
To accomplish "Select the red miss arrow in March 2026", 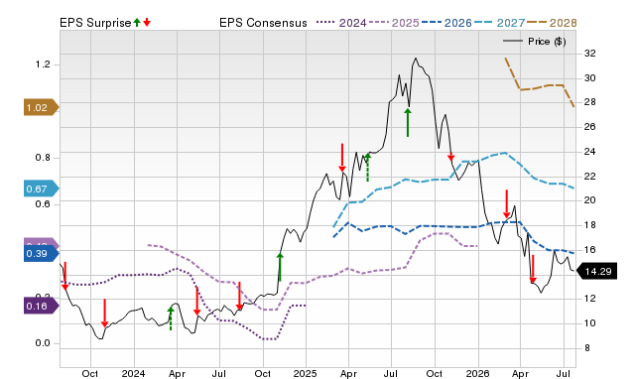I will 506,203.
